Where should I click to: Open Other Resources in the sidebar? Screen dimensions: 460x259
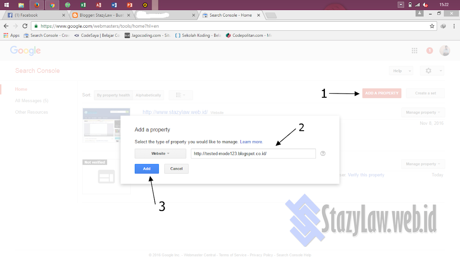32,112
